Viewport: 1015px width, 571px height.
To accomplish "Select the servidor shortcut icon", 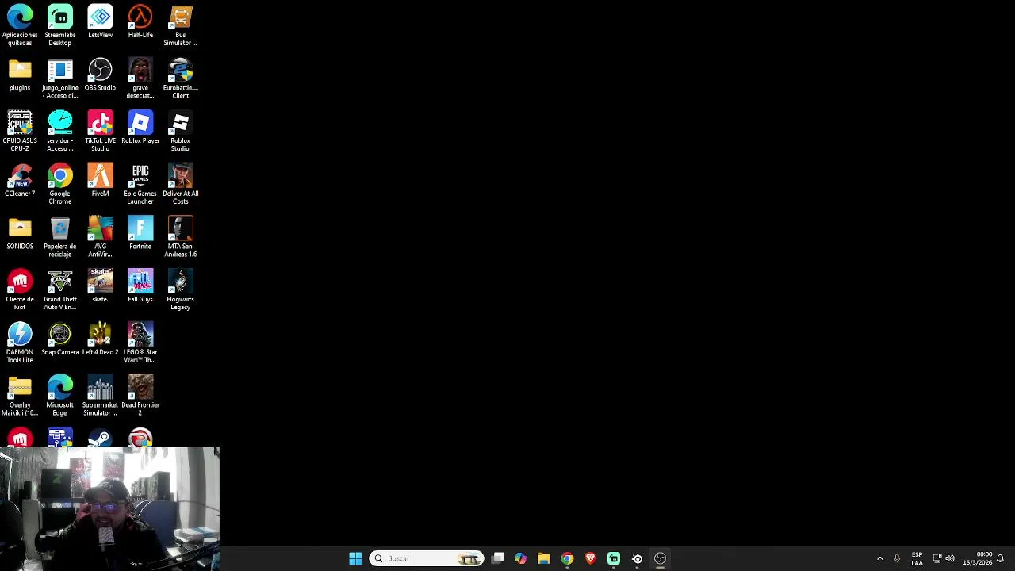I will pyautogui.click(x=60, y=131).
